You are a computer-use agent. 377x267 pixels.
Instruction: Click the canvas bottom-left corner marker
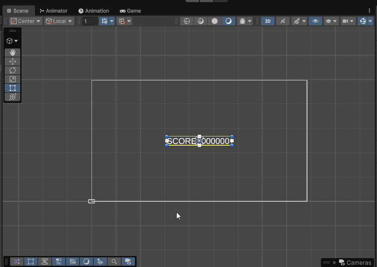(x=92, y=201)
